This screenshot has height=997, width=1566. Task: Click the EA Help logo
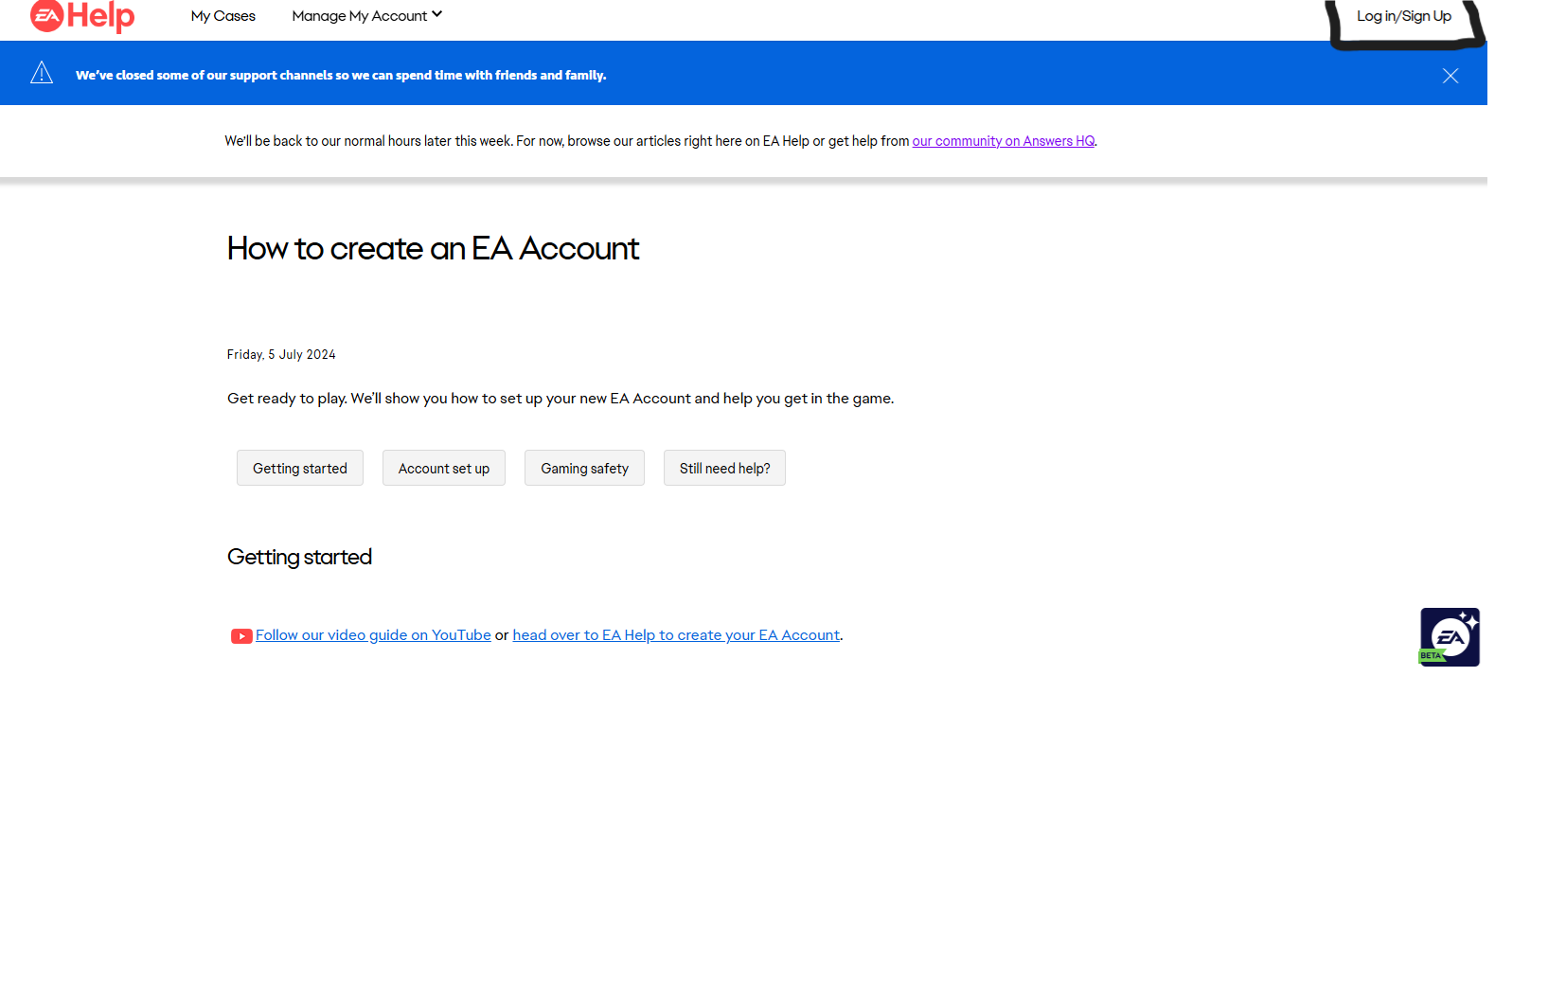[x=82, y=16]
